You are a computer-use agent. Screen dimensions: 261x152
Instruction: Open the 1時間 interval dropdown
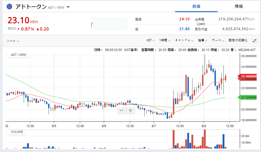point(165,41)
